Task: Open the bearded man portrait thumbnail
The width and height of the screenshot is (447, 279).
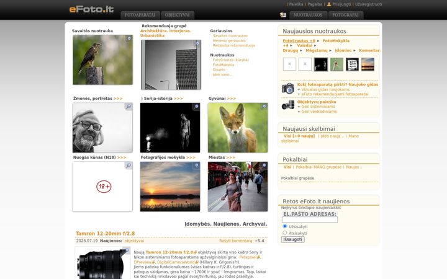Action: pyautogui.click(x=102, y=128)
